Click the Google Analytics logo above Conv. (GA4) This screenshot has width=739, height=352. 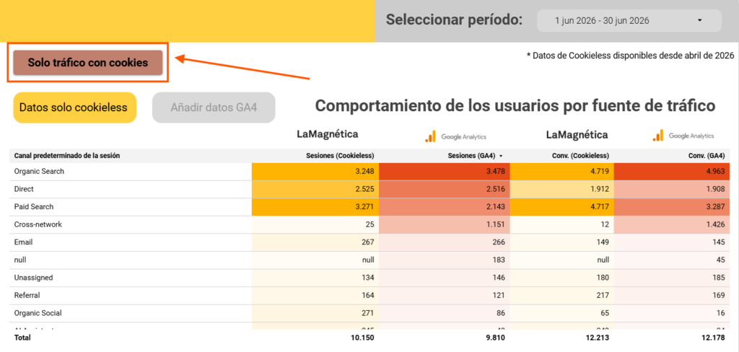(x=683, y=136)
